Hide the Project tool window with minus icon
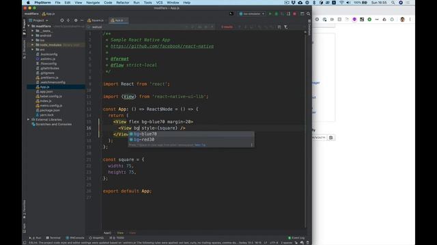The width and height of the screenshot is (437, 245). pos(82,20)
